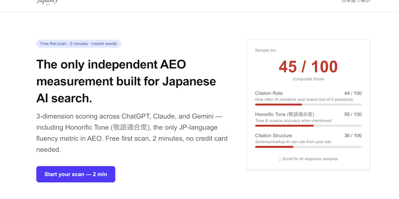Click the Honorific Tone (敬語適合度) label
Image resolution: width=399 pixels, height=199 pixels.
point(284,115)
